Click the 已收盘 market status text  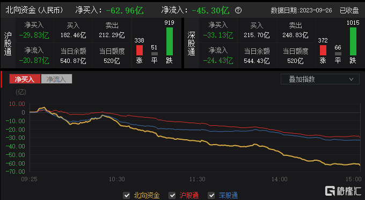349,11
